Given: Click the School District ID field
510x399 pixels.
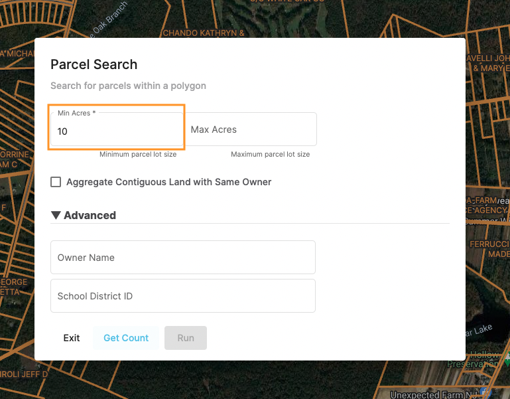Looking at the screenshot, I should coord(183,295).
